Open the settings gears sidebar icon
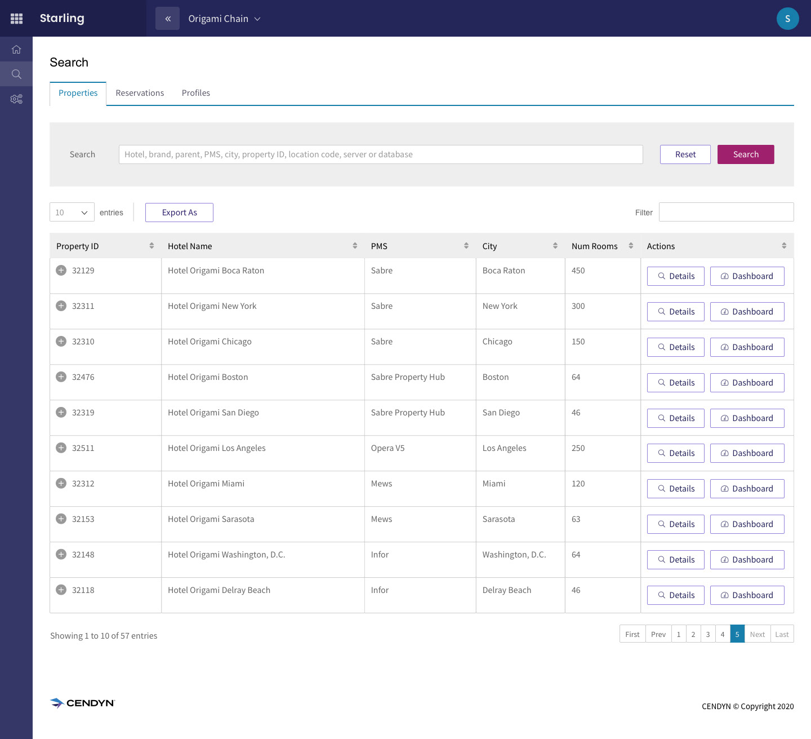Screen dimensions: 811x739 (16, 99)
